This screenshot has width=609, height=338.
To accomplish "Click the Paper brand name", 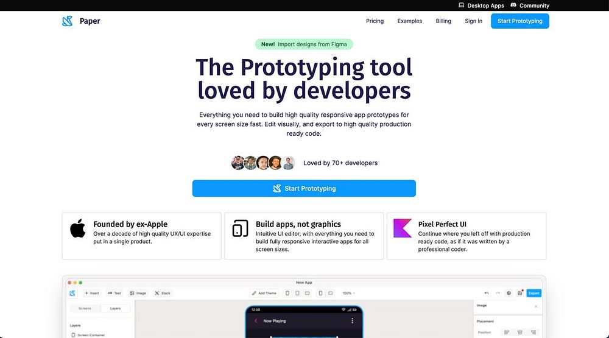I will (x=90, y=21).
